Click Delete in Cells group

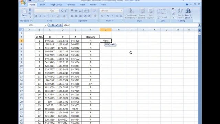click(x=162, y=13)
